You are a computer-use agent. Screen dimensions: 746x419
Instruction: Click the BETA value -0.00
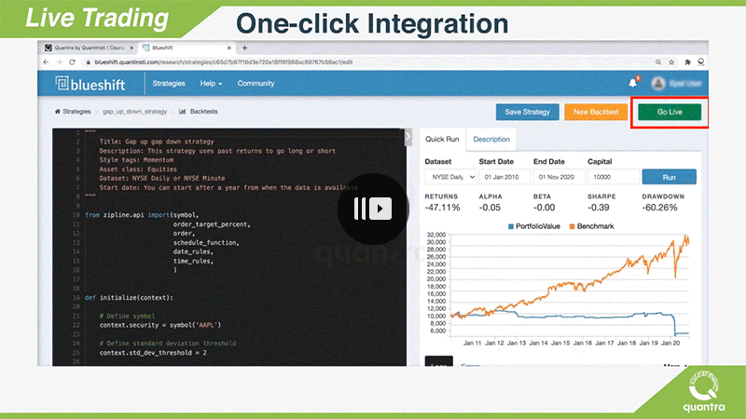[544, 208]
